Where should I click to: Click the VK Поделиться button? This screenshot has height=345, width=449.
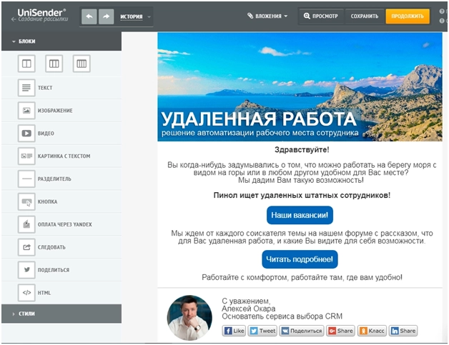302,331
